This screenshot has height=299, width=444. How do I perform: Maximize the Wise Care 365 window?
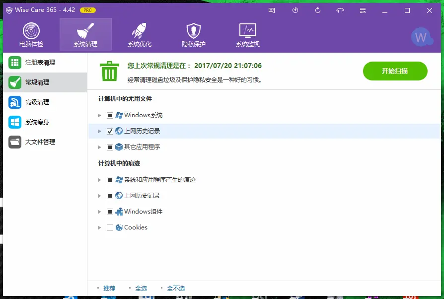[x=407, y=10]
